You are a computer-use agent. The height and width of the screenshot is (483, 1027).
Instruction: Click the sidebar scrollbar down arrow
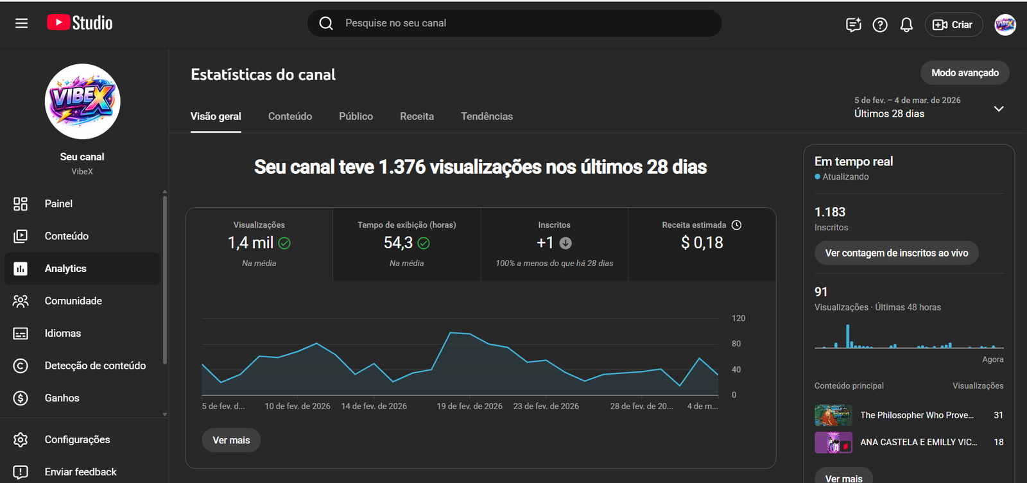165,414
